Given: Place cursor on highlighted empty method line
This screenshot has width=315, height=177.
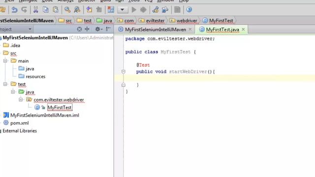Looking at the screenshot, I should tap(215, 78).
